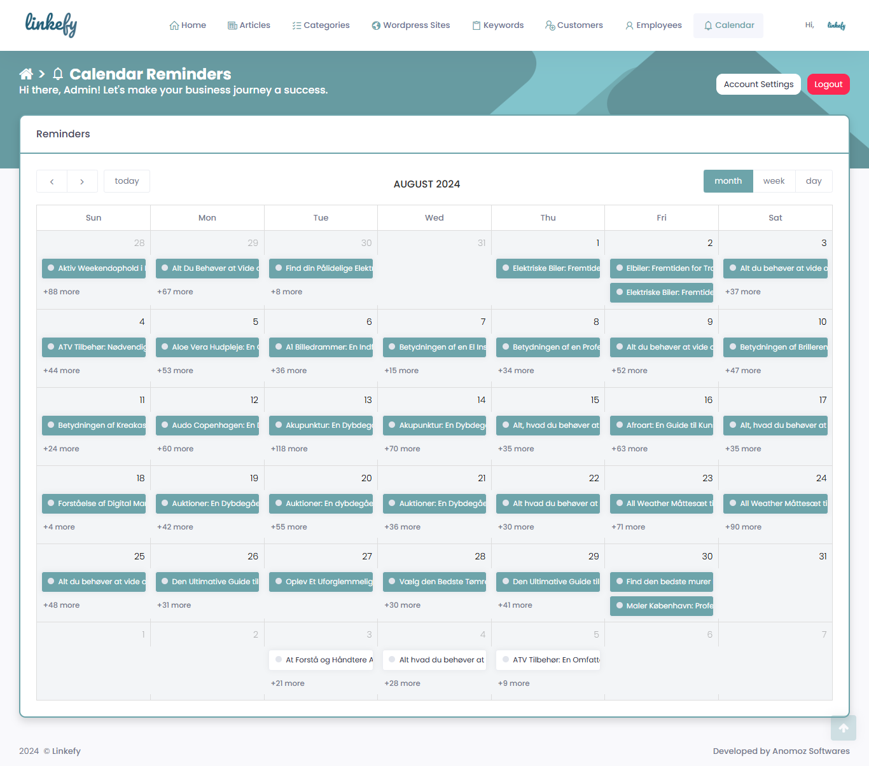Advance to next month with right chevron

82,181
